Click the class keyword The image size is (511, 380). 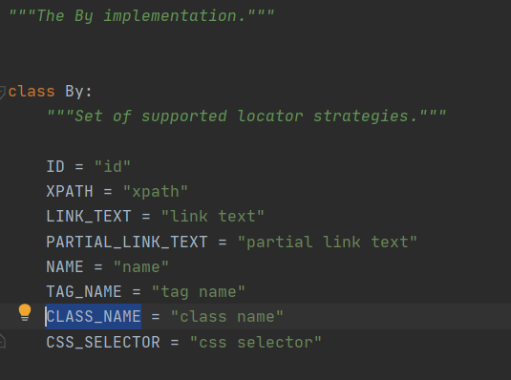tap(32, 91)
